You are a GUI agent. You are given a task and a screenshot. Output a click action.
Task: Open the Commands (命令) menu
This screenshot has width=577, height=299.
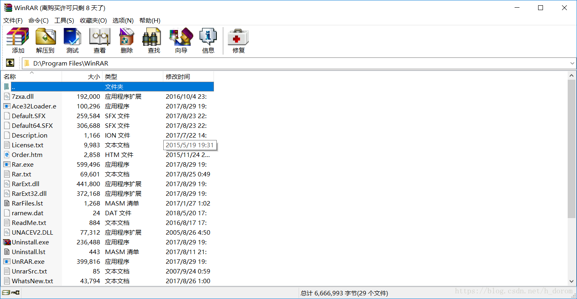coord(38,21)
